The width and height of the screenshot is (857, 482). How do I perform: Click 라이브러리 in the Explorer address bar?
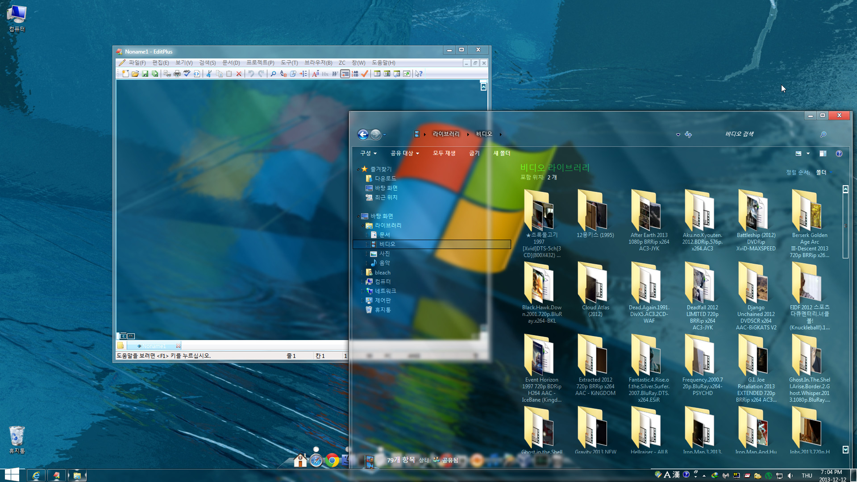click(446, 134)
